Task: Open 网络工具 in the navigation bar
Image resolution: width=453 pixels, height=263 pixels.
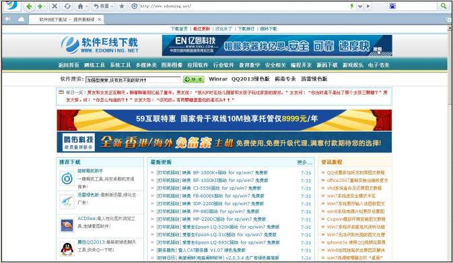Action: (x=94, y=65)
